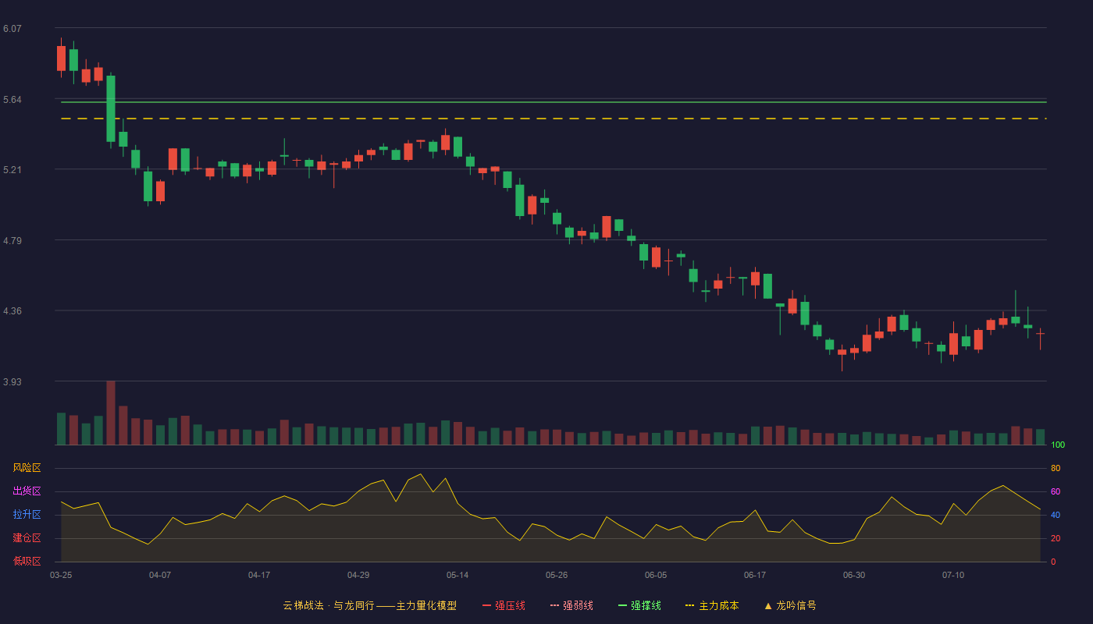The height and width of the screenshot is (624, 1093).
Task: Select the 拉升区 zone label
Action: (27, 515)
